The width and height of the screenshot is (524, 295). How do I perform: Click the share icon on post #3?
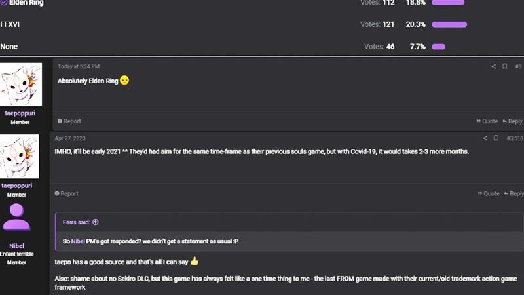pos(494,66)
